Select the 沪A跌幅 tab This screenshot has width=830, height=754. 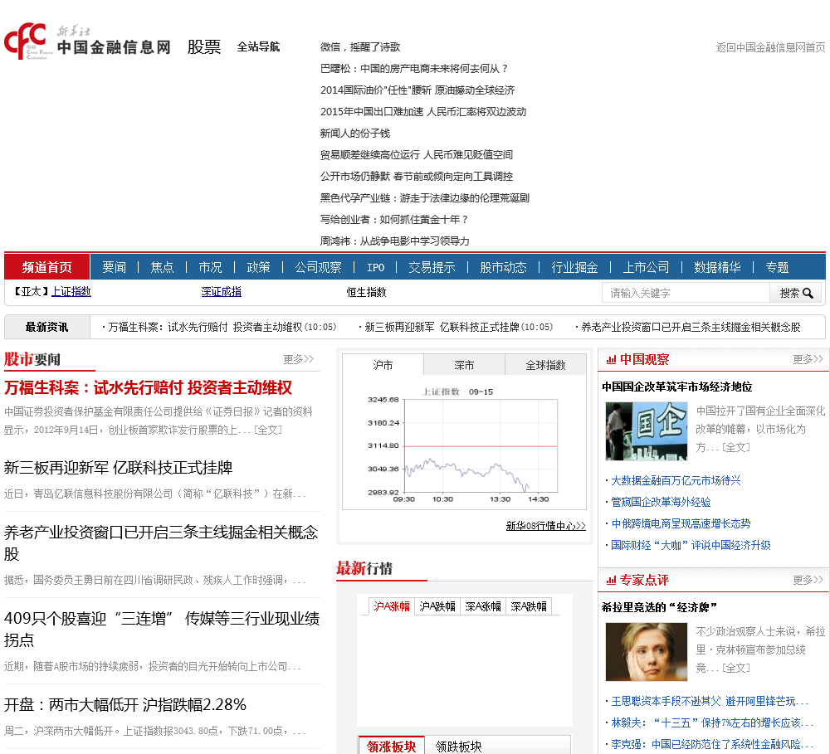[x=437, y=606]
